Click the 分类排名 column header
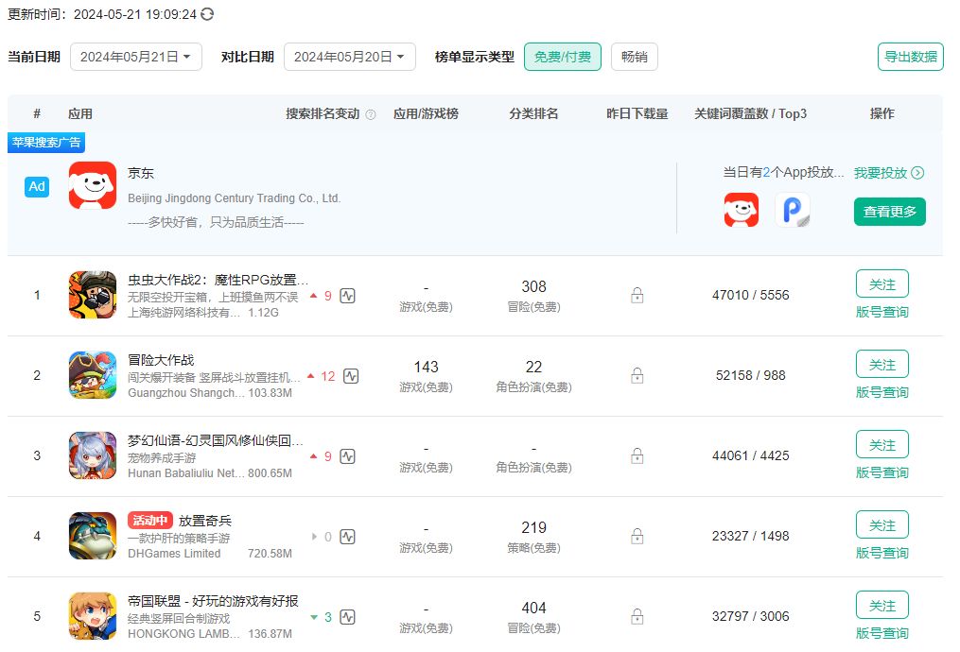Screen dimensions: 960x652 pyautogui.click(x=533, y=113)
